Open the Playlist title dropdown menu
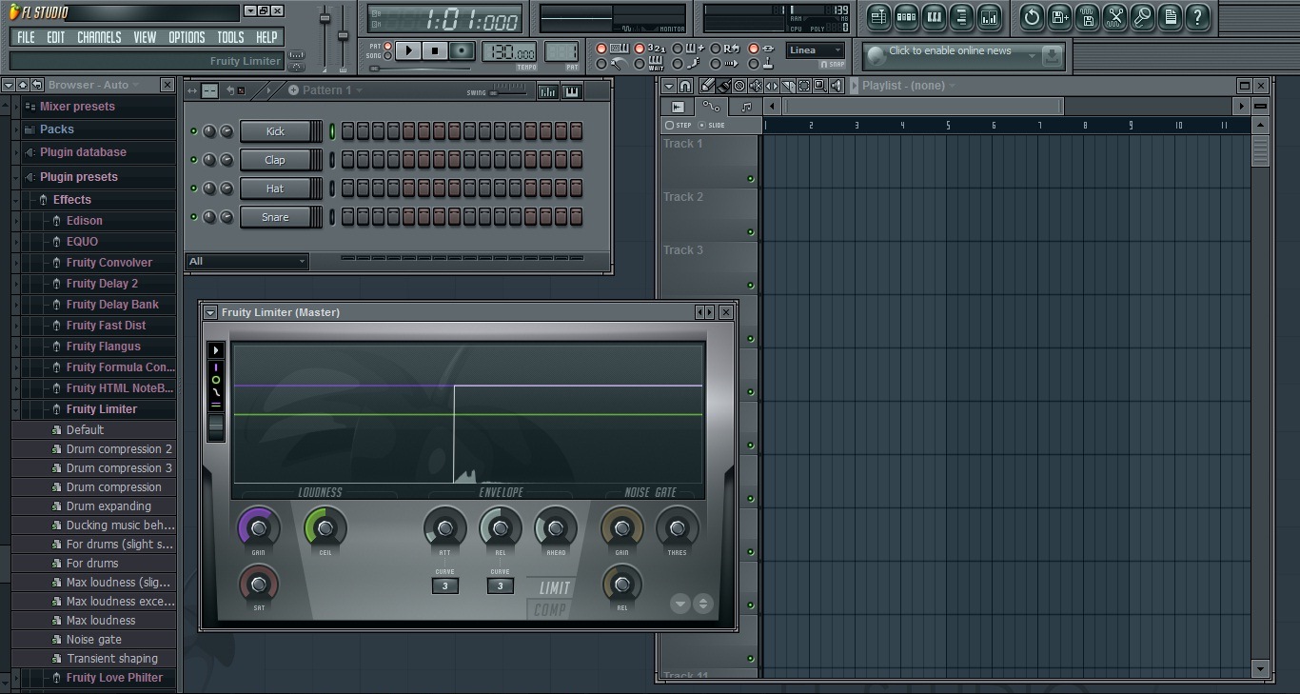 click(x=908, y=86)
